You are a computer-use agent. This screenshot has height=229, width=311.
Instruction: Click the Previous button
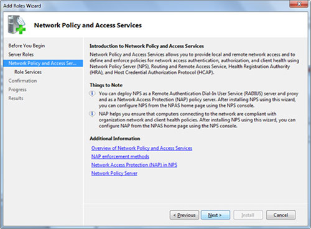click(x=184, y=215)
